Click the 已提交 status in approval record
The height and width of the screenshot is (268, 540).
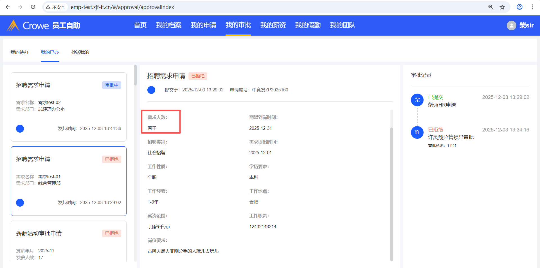436,97
